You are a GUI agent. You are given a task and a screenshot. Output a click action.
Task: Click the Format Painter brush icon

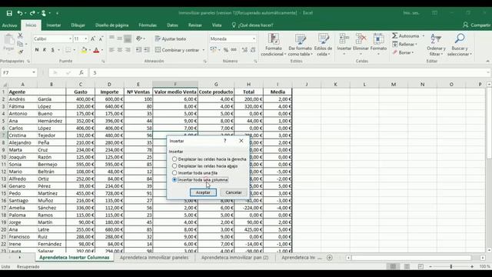coord(21,52)
